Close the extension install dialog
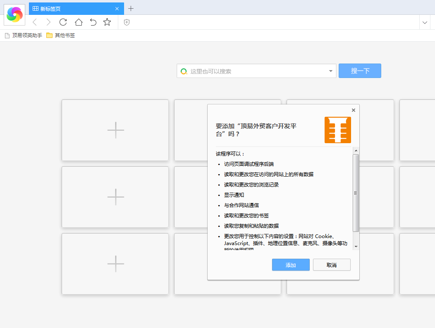Image resolution: width=435 pixels, height=328 pixels. 354,110
